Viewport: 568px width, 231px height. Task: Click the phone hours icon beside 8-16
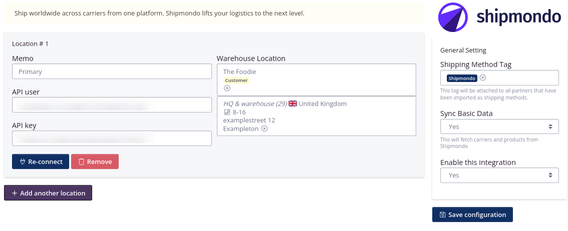[227, 112]
